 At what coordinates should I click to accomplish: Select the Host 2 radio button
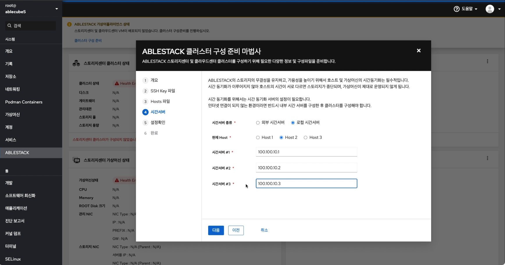pyautogui.click(x=281, y=138)
